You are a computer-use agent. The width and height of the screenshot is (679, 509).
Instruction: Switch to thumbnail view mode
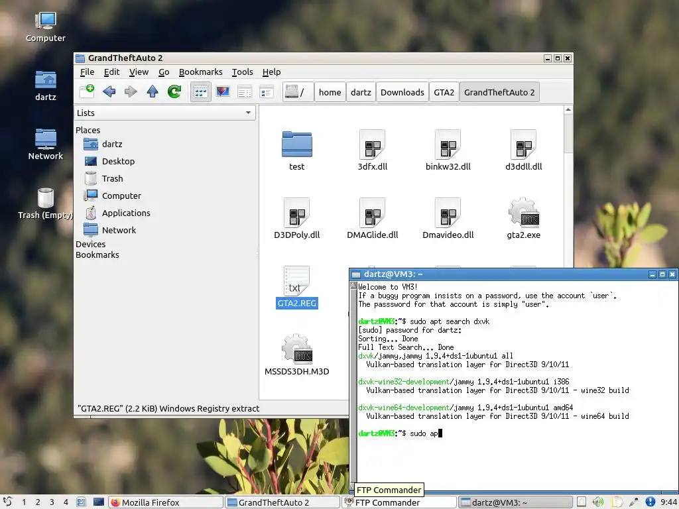pyautogui.click(x=223, y=91)
